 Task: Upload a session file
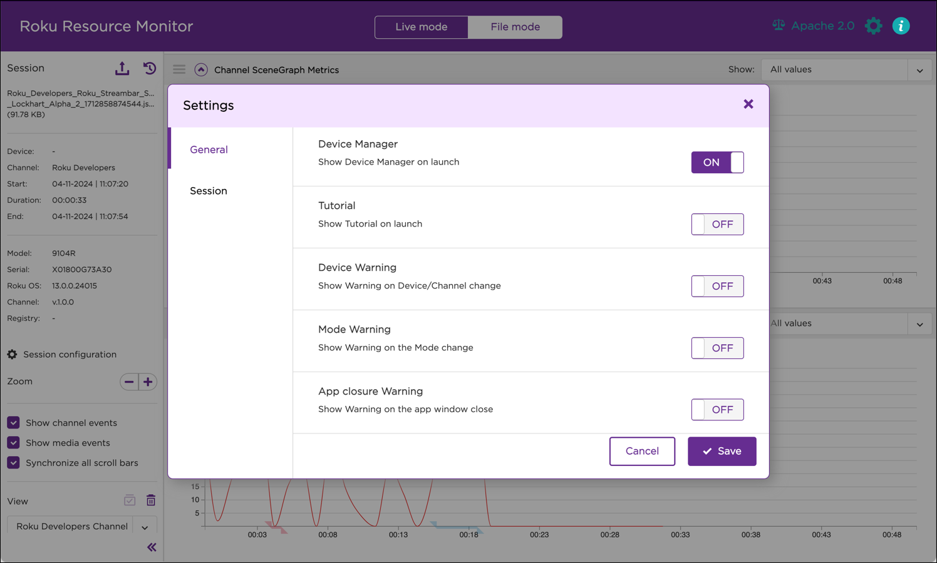pyautogui.click(x=122, y=68)
